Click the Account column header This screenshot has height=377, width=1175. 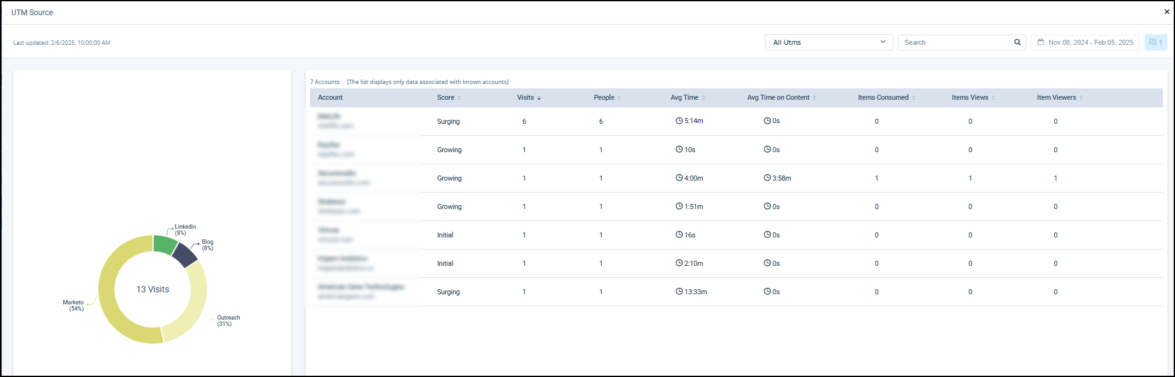(330, 98)
